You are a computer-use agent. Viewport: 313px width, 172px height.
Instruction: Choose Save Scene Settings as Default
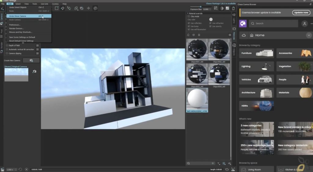[29, 37]
